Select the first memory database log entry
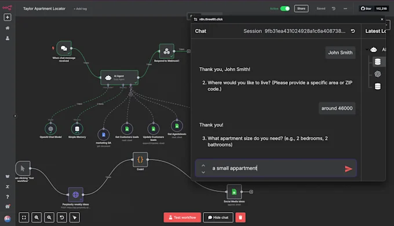The width and height of the screenshot is (394, 226). (378, 62)
